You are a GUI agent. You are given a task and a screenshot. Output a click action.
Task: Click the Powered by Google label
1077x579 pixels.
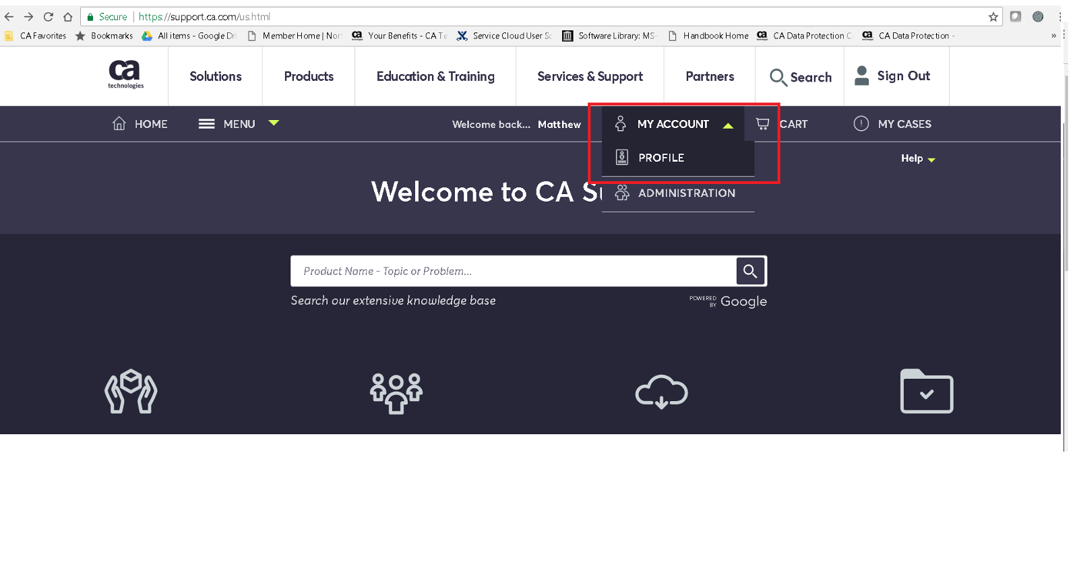pyautogui.click(x=728, y=301)
